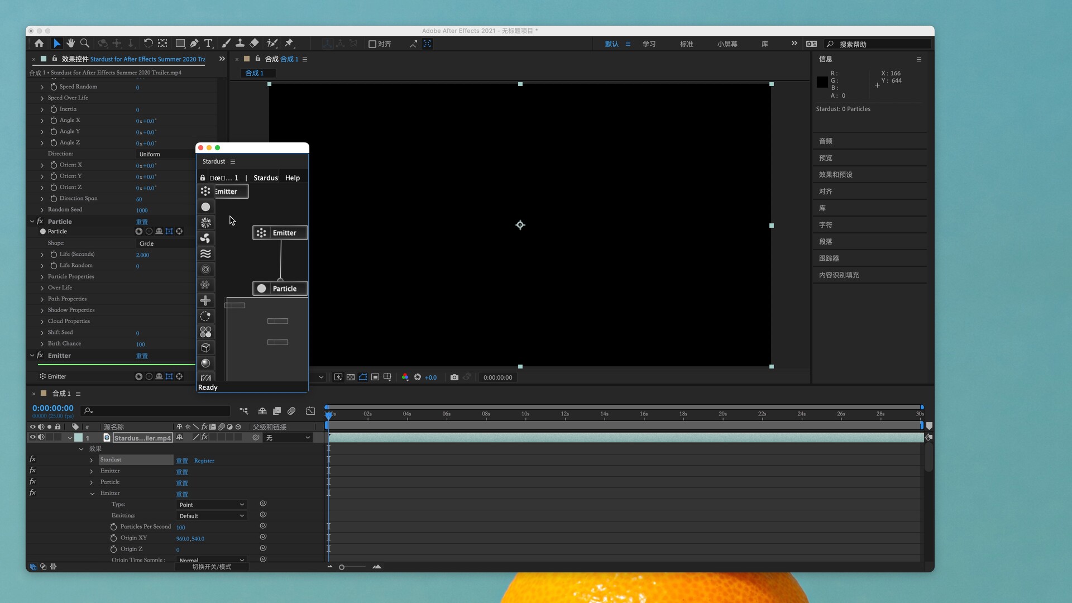Open 效果和预设 panel
This screenshot has height=603, width=1072.
coord(835,175)
